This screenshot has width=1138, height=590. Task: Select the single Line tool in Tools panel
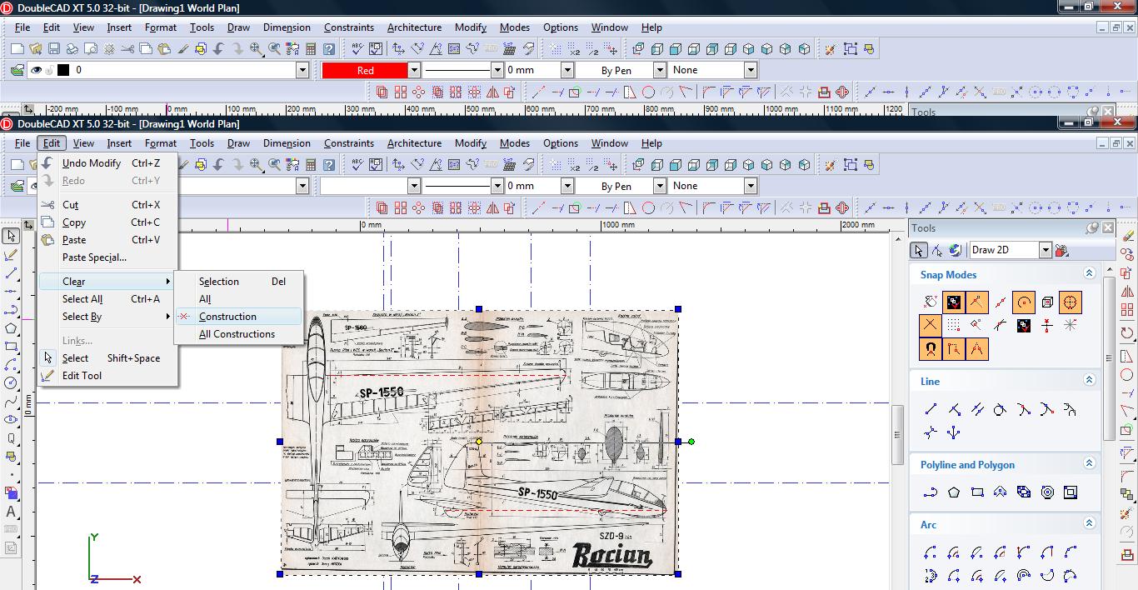tap(931, 409)
